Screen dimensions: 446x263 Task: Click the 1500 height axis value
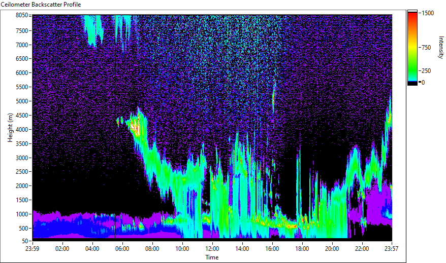tap(22, 200)
